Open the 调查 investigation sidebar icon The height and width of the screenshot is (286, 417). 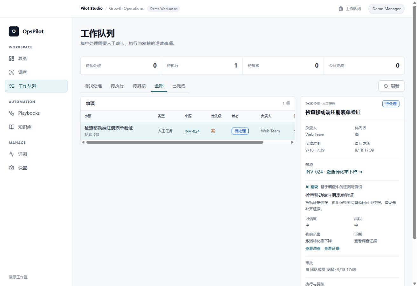[x=12, y=72]
